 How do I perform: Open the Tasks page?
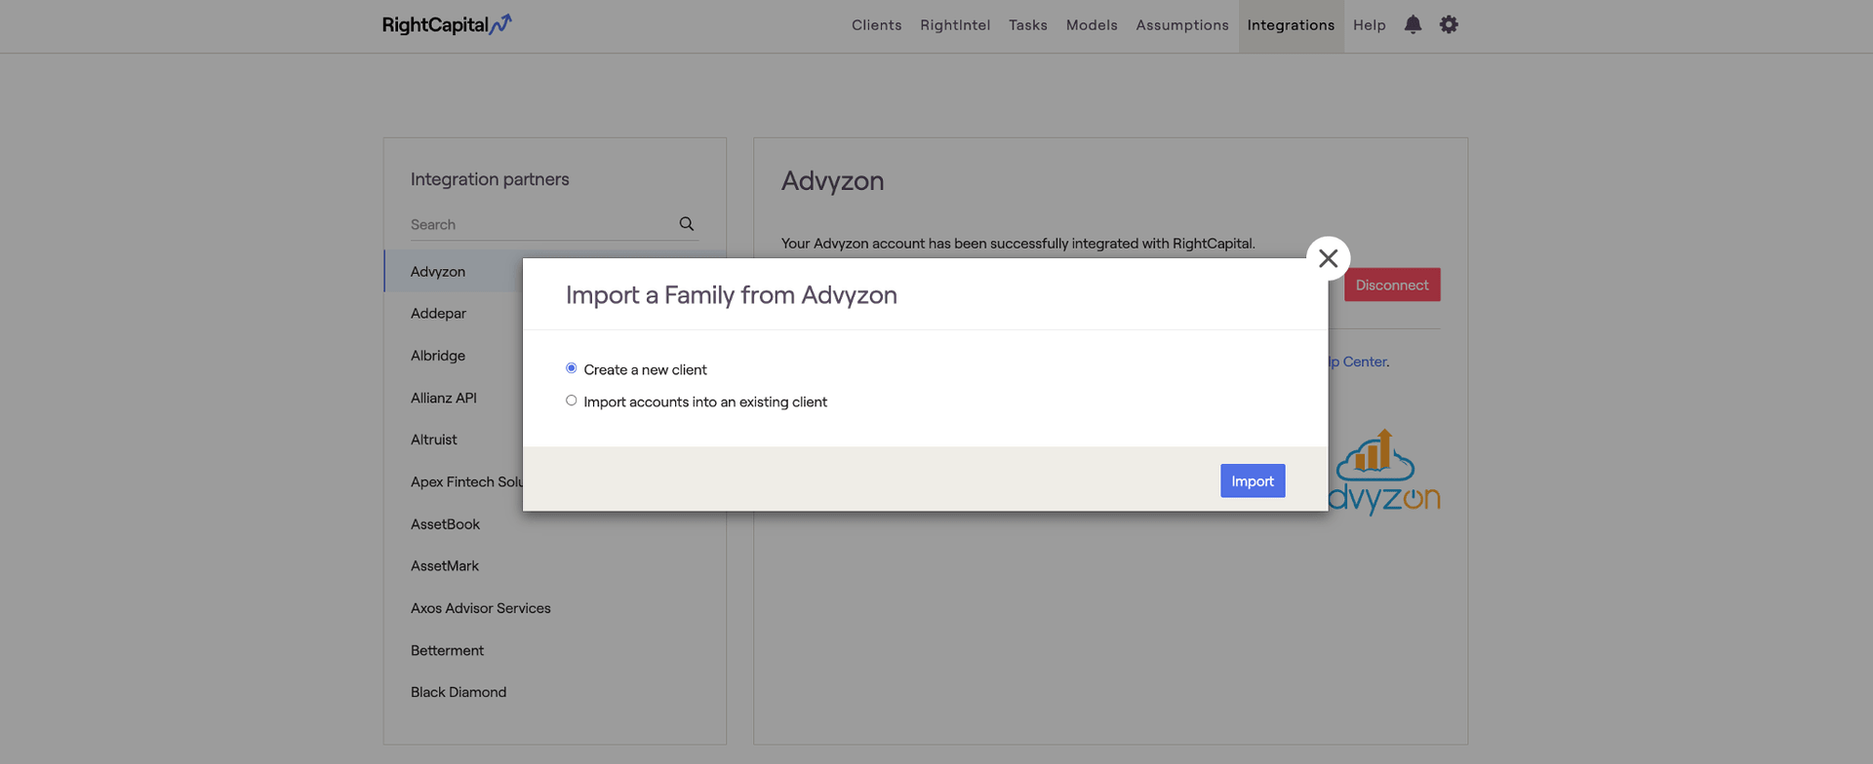(x=1027, y=25)
